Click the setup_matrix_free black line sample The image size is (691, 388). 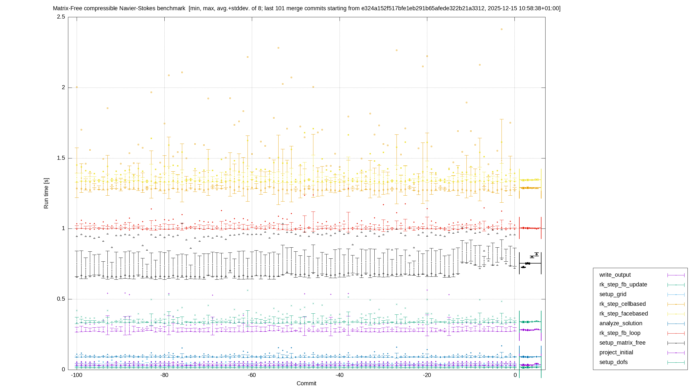point(676,343)
